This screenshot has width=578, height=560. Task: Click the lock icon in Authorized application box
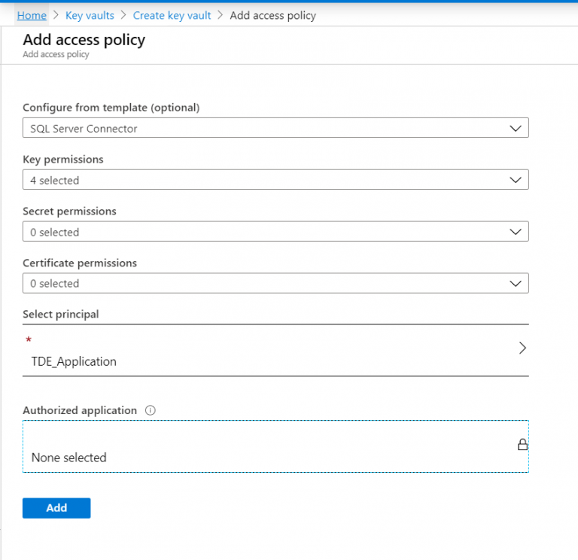pos(522,445)
